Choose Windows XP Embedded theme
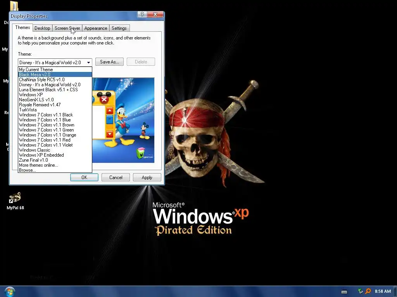The image size is (397, 297). click(x=55, y=155)
